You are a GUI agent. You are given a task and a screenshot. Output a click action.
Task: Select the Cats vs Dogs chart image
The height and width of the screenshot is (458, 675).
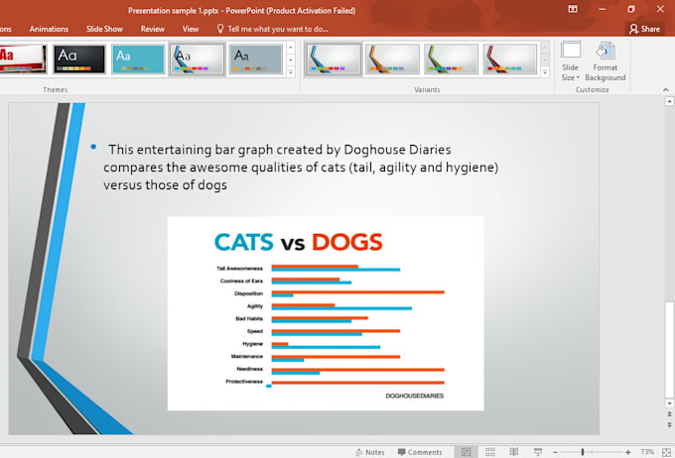coord(326,313)
